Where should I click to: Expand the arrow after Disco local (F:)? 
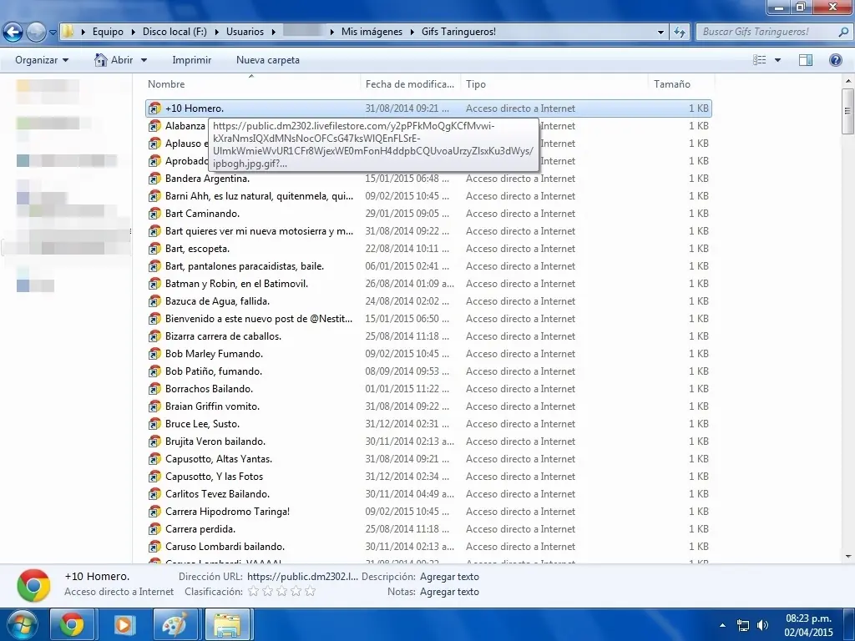pos(216,32)
